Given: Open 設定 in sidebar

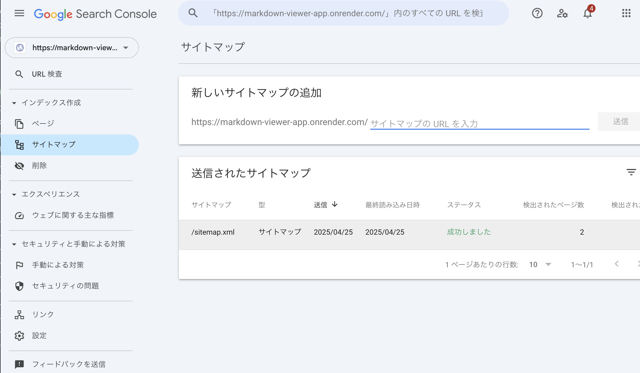Looking at the screenshot, I should point(70,336).
